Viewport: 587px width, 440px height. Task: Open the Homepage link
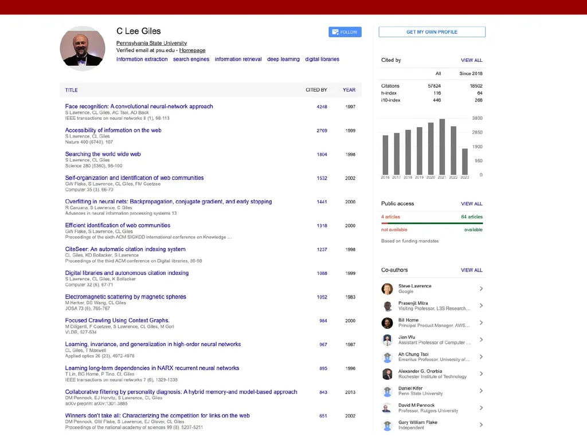tap(192, 50)
